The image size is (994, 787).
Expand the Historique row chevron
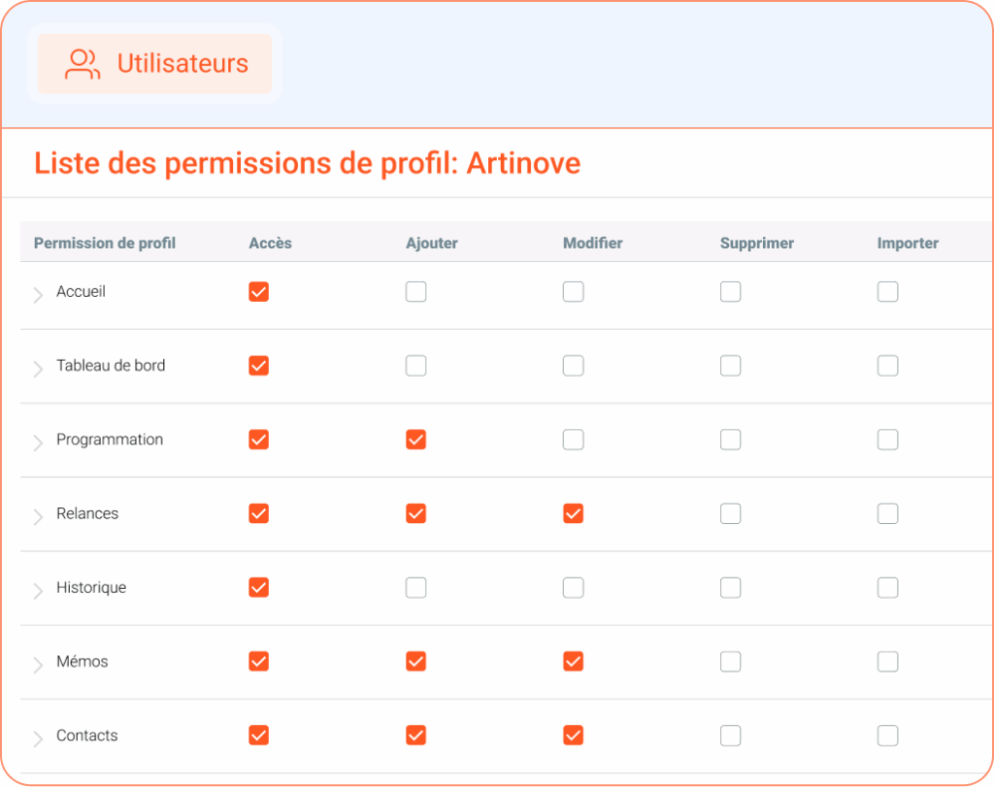(x=38, y=591)
